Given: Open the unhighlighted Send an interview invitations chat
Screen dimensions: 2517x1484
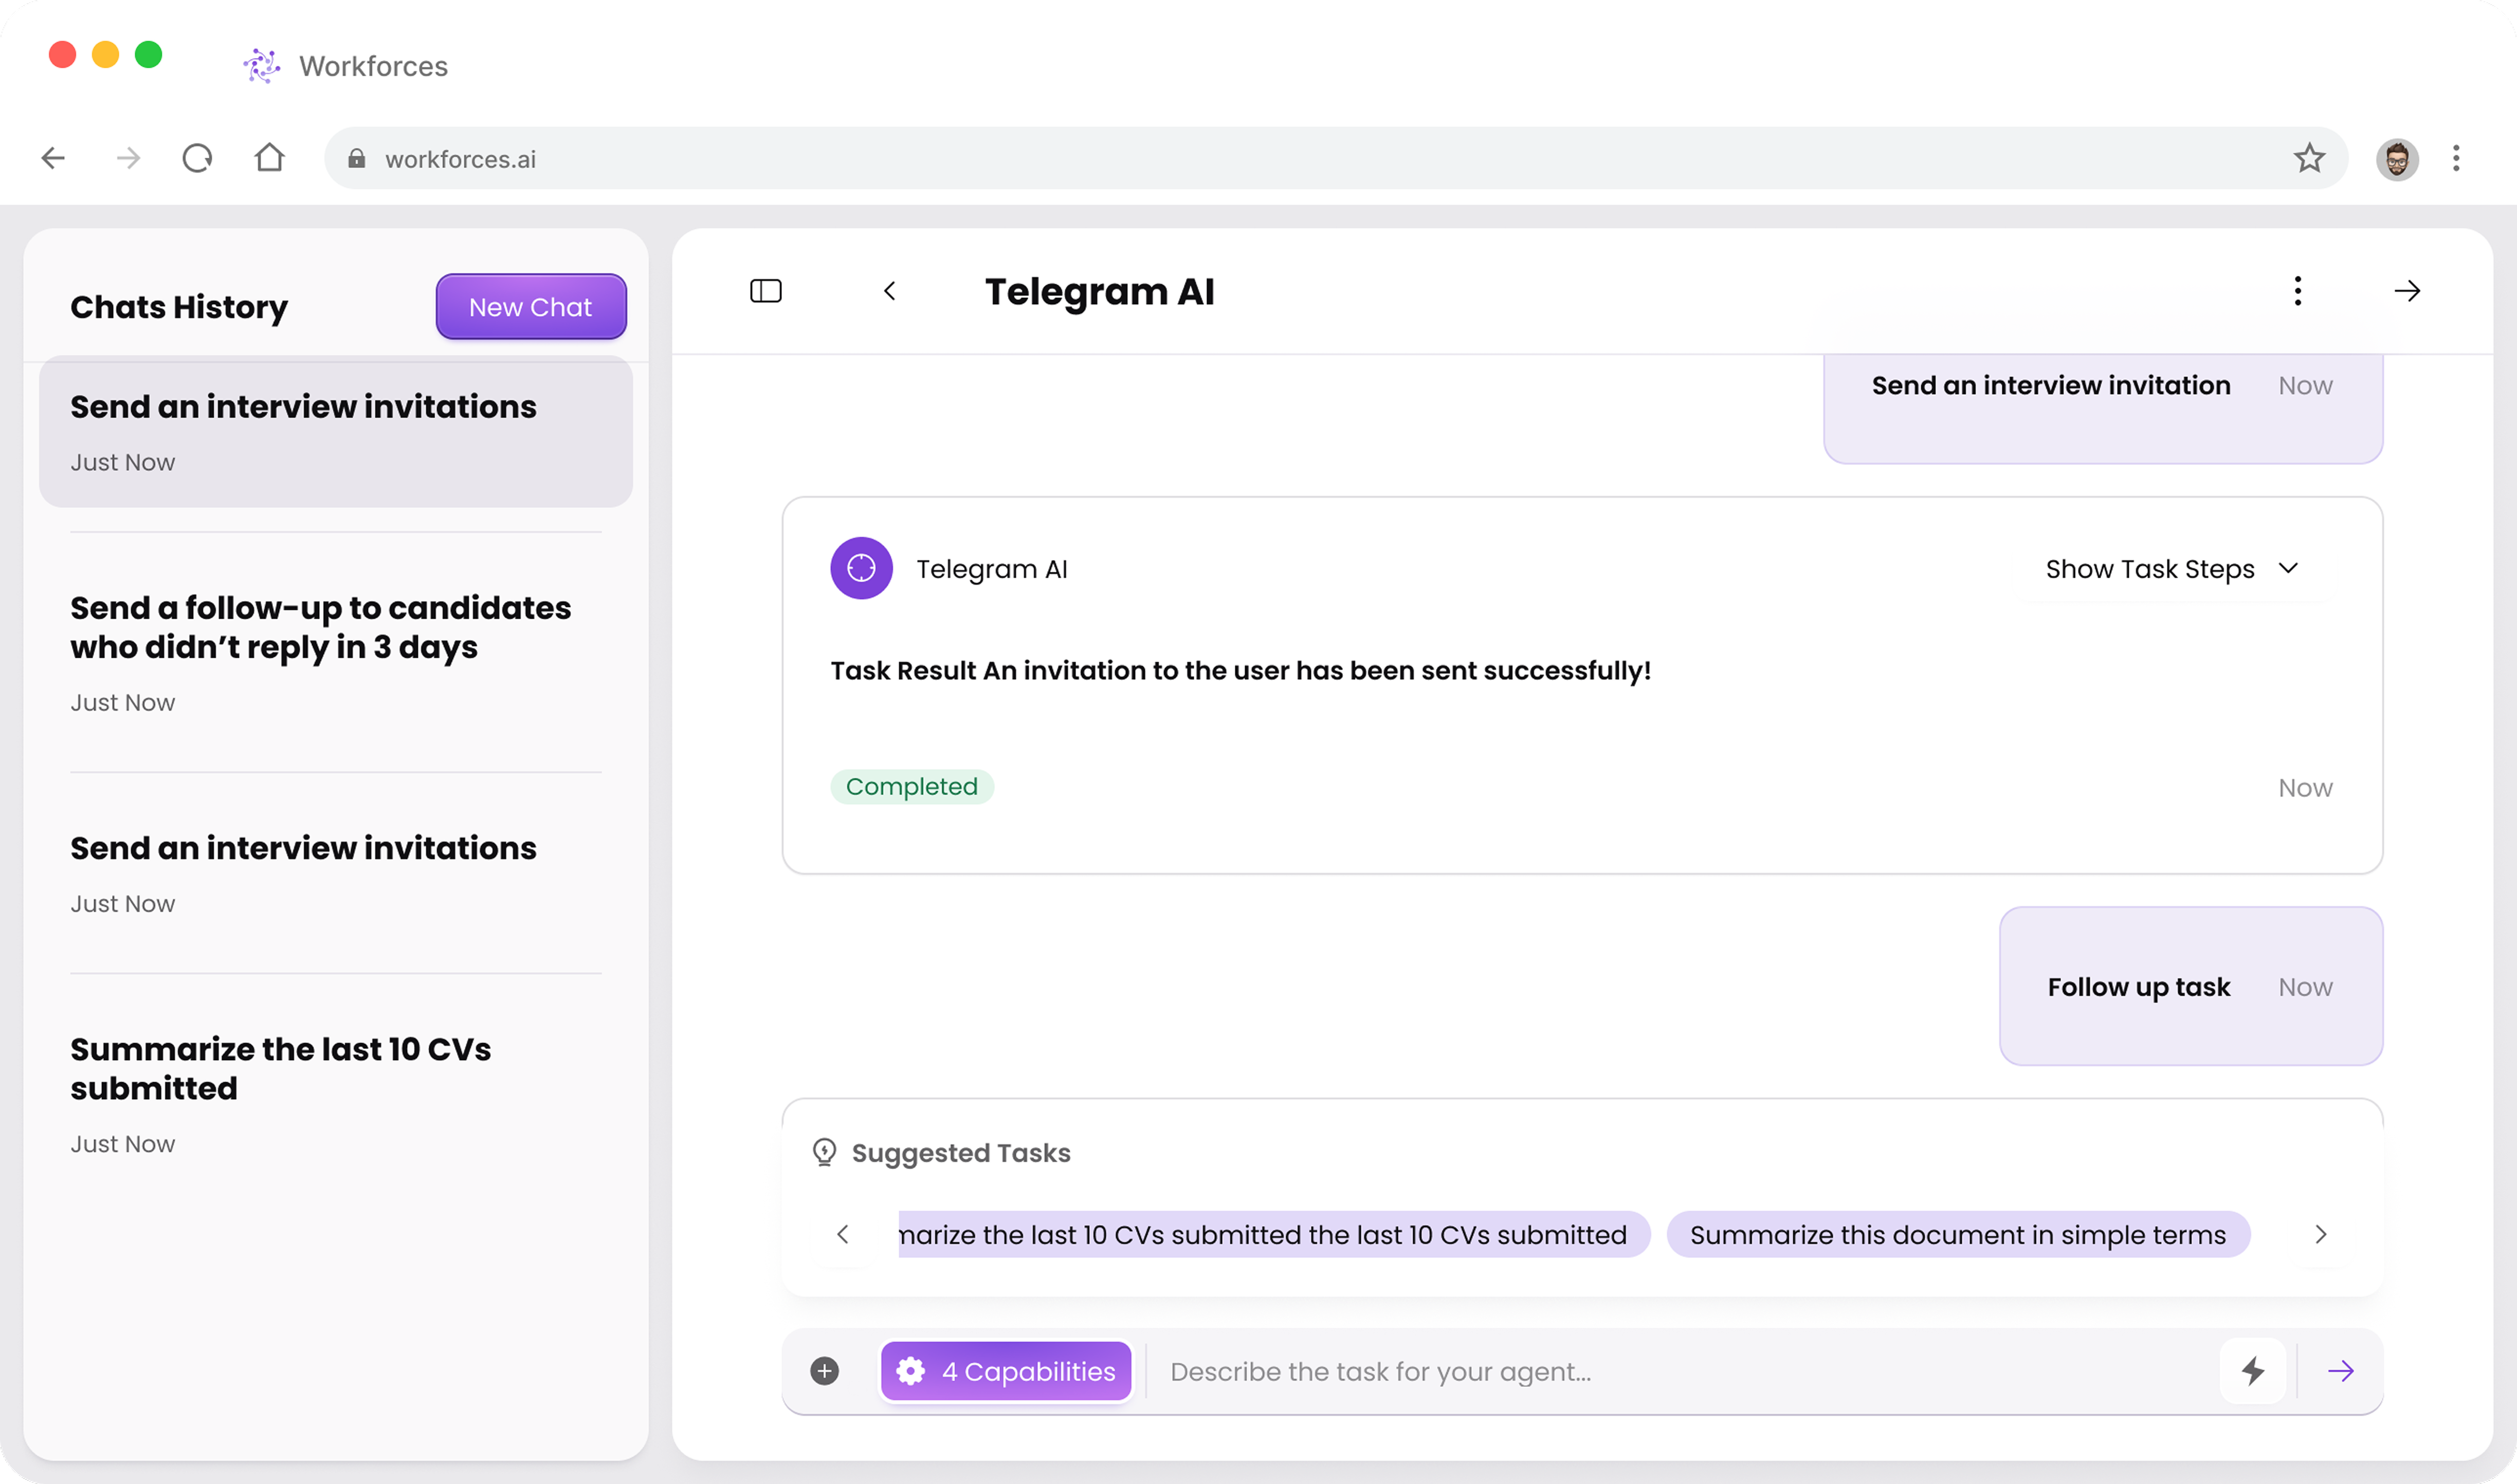Looking at the screenshot, I should pos(336,873).
